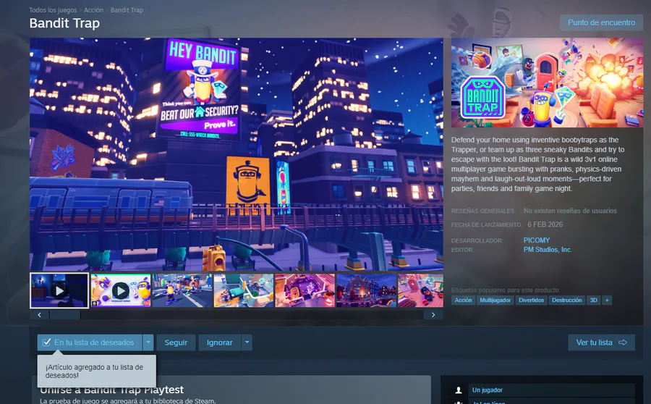Click the 'Unirse a Bandit Trap Playtest' heading
The width and height of the screenshot is (651, 404).
tap(111, 390)
